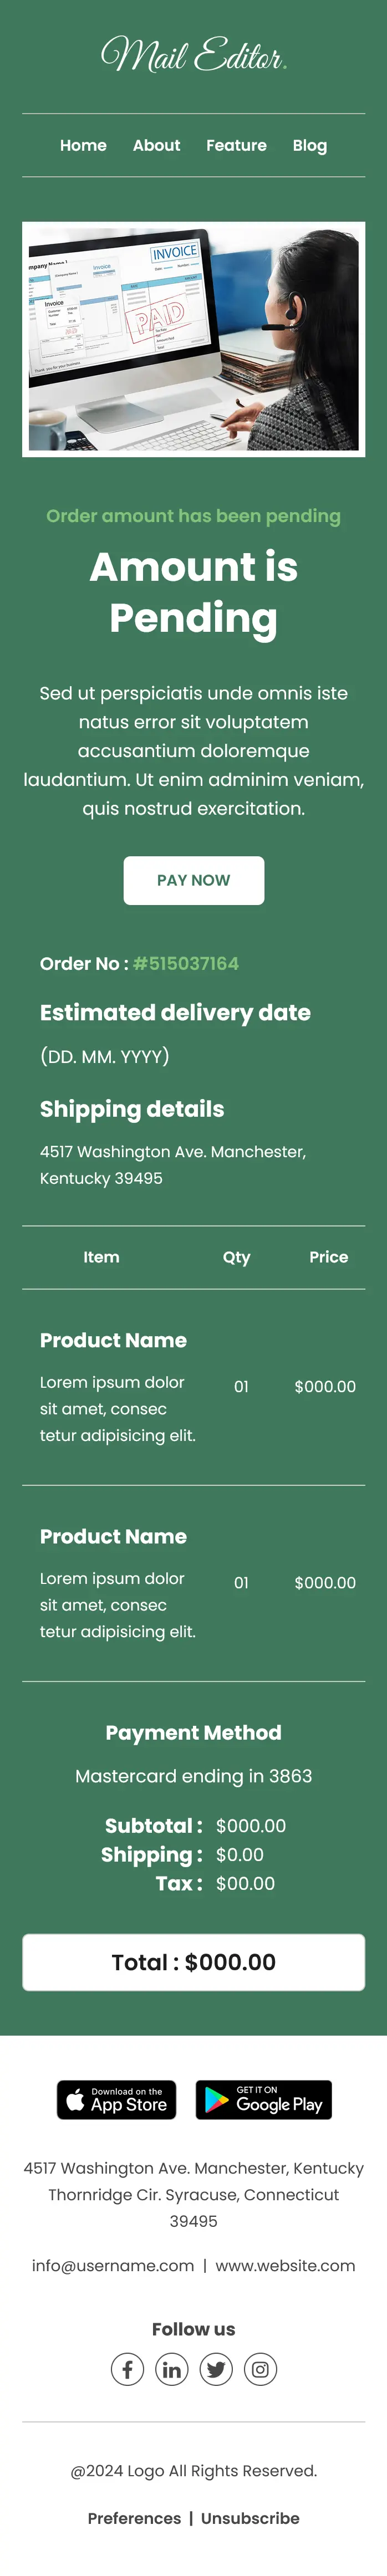
Task: Go to the About menu item
Action: coord(156,146)
